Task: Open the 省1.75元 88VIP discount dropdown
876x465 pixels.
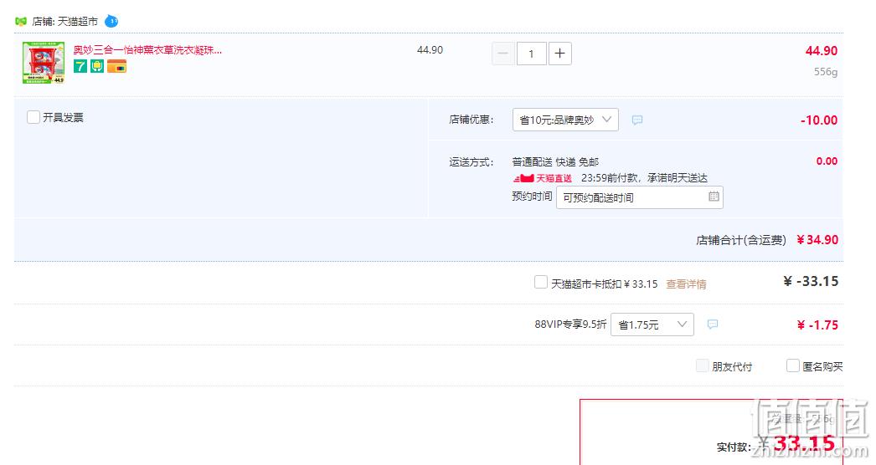Action: (x=652, y=324)
